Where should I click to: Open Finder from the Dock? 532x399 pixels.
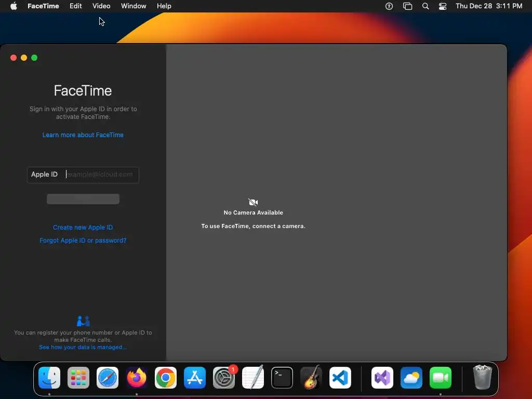tap(49, 378)
